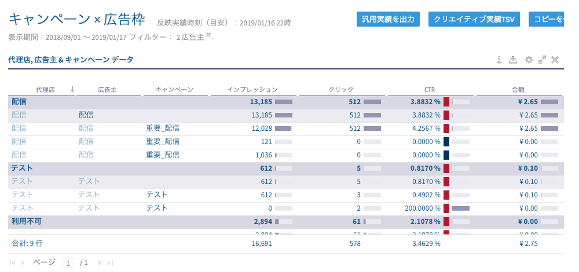Close the 代理店, 広告主＆キャンペーン データ panel

click(x=555, y=60)
